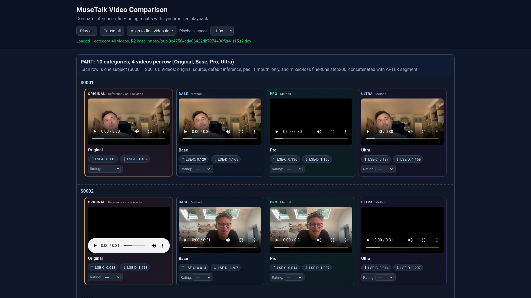The height and width of the screenshot is (298, 531).
Task: Enter fullscreen on S0002 Pro video
Action: [332, 240]
